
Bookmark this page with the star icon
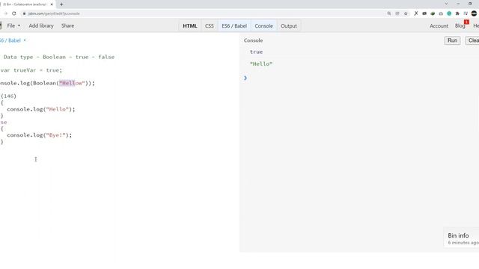click(x=406, y=13)
